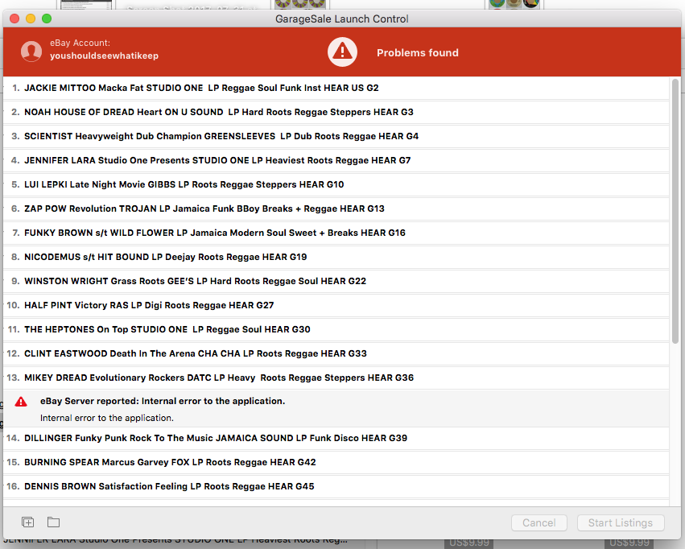Click the Start Listings button
Image resolution: width=685 pixels, height=549 pixels.
pyautogui.click(x=621, y=522)
